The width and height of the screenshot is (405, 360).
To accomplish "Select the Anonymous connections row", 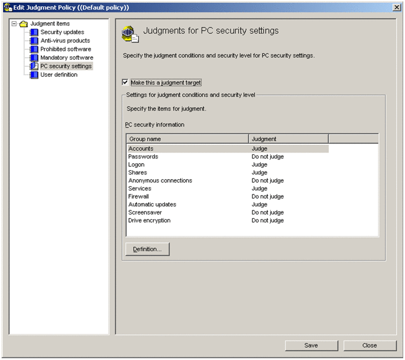I will click(228, 180).
